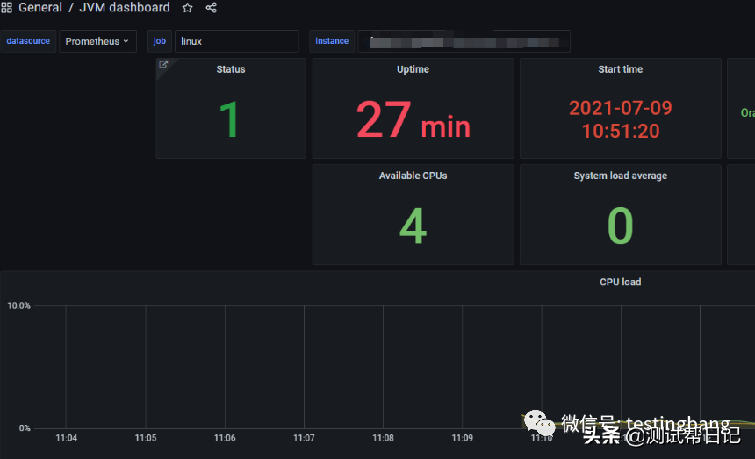Open the Uptime panel title menu
Screen dimensions: 755x459
[x=413, y=69]
